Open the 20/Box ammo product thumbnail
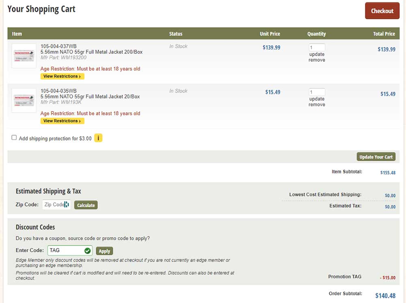 click(24, 100)
